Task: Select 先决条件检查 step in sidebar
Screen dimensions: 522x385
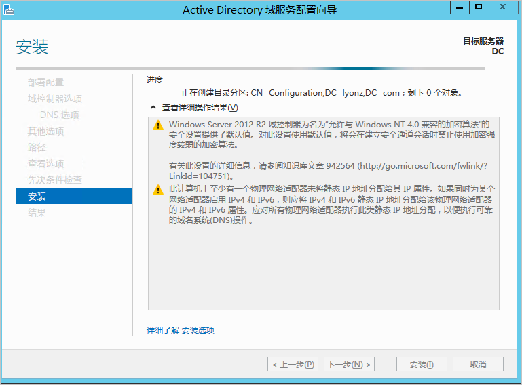Action: [54, 180]
